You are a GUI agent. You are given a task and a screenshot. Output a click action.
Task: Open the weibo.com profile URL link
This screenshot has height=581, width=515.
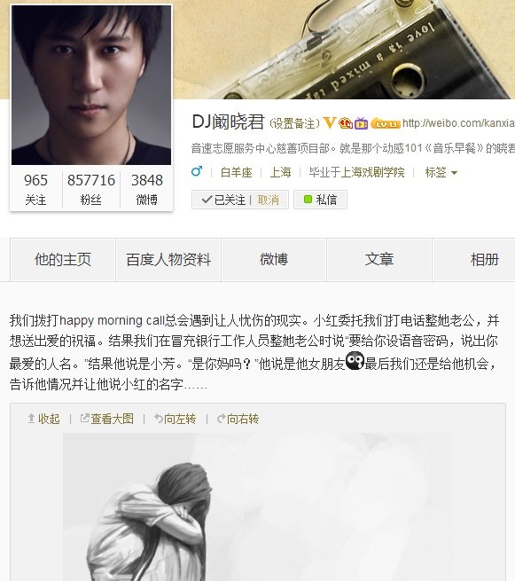point(458,122)
